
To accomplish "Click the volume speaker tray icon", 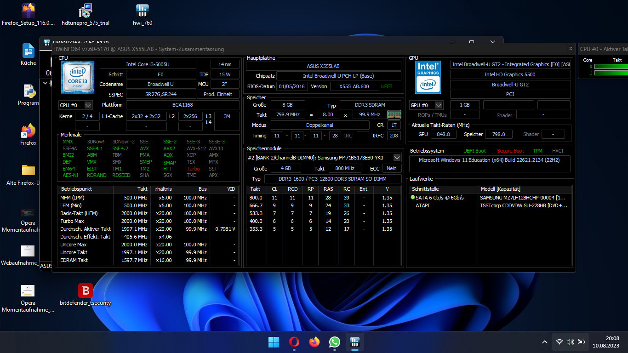I will pyautogui.click(x=571, y=342).
